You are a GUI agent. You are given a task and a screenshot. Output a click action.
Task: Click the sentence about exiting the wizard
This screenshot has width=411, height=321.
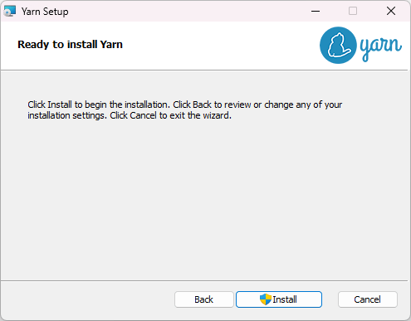pos(170,115)
